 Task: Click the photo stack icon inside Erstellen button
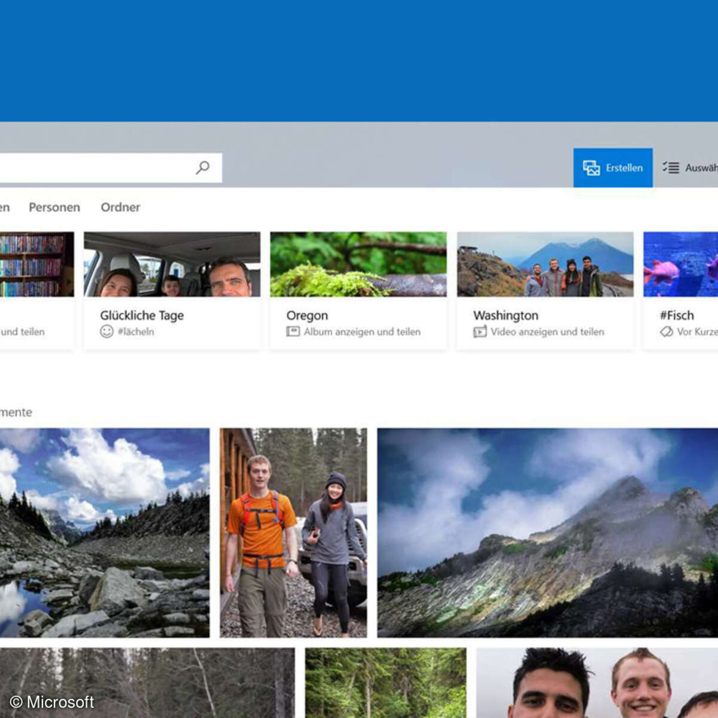point(591,168)
